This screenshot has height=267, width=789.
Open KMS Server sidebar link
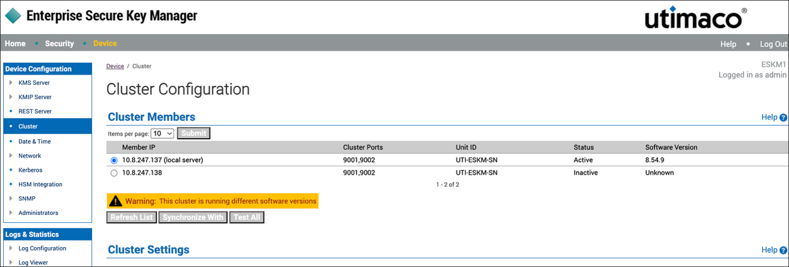point(34,83)
